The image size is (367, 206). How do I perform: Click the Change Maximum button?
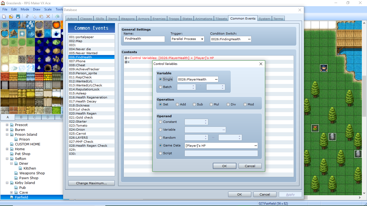click(91, 183)
